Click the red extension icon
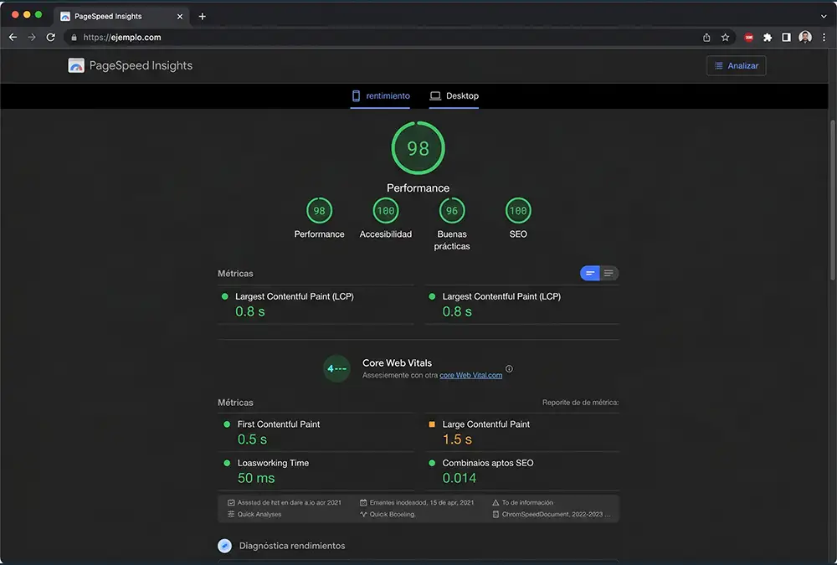837x565 pixels. 749,38
